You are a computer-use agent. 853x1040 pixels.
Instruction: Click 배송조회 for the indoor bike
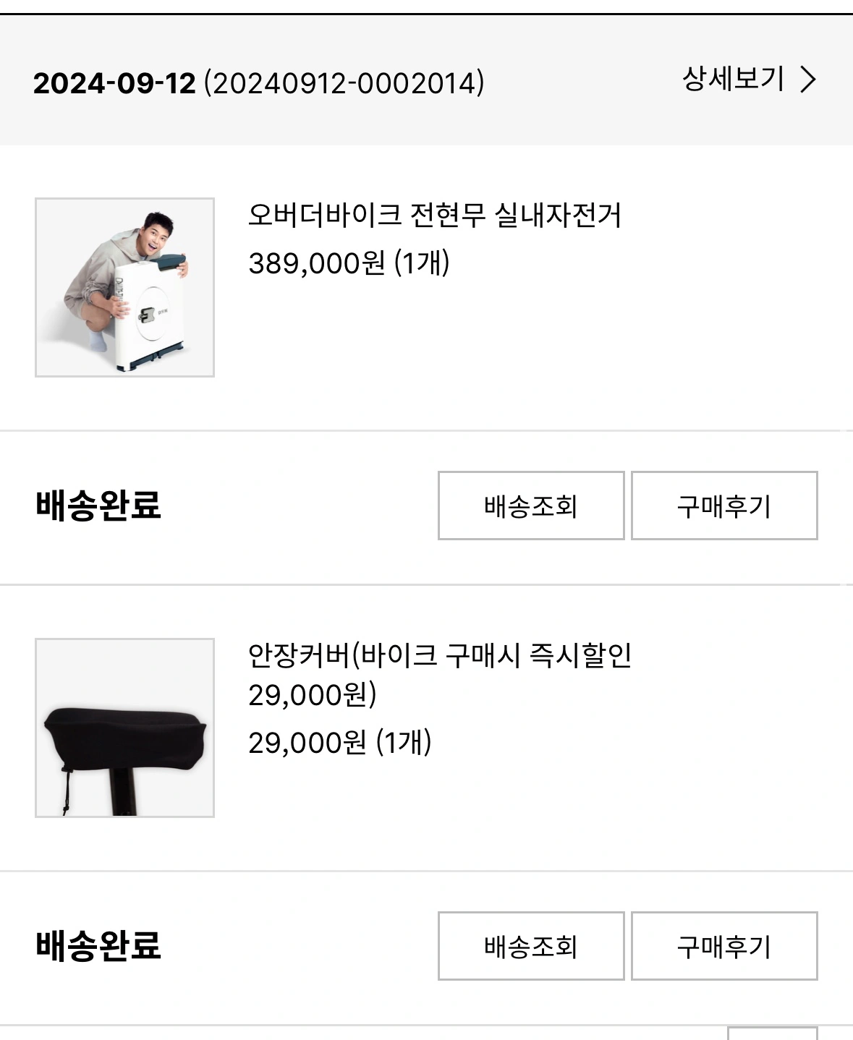point(531,506)
